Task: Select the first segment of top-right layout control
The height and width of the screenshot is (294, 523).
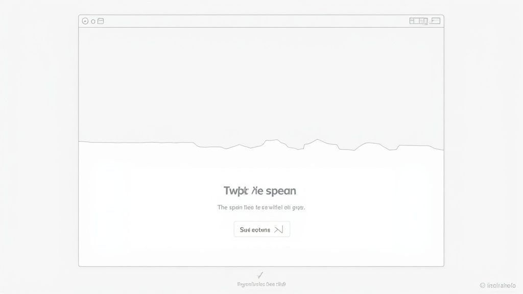Action: pyautogui.click(x=412, y=20)
